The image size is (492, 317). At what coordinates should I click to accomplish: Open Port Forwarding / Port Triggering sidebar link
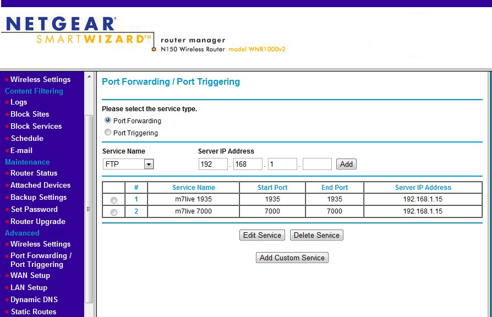click(41, 260)
